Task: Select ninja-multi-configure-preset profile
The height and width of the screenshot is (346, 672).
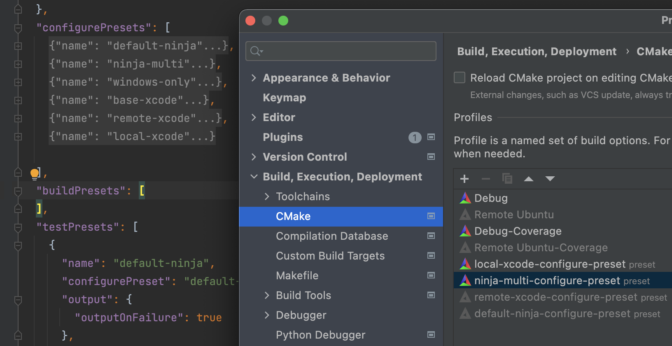Action: click(563, 281)
